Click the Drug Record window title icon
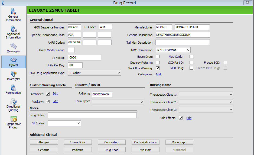The height and width of the screenshot is (155, 254). tap(3, 3)
